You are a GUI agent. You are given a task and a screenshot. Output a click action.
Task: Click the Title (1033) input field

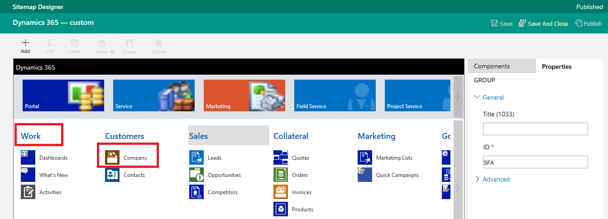[536, 129]
